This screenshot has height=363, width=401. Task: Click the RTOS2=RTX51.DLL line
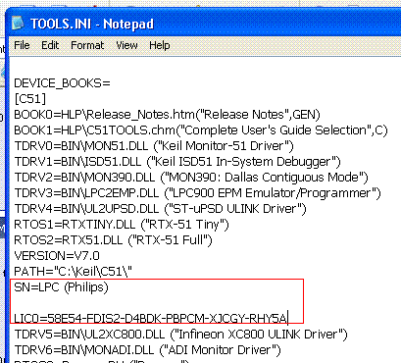click(113, 240)
